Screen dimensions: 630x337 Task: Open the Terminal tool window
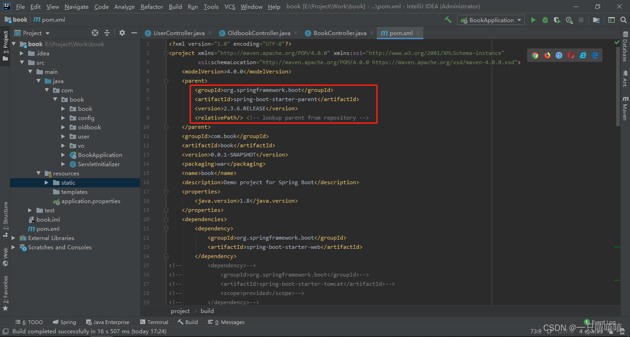(x=154, y=322)
